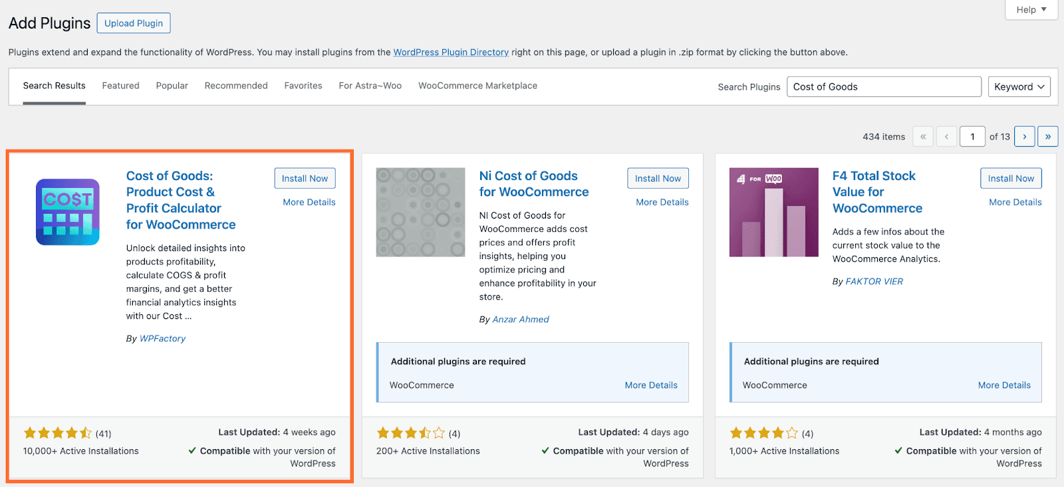Open the For Astra~Woo tab
This screenshot has height=487, width=1064.
(370, 86)
